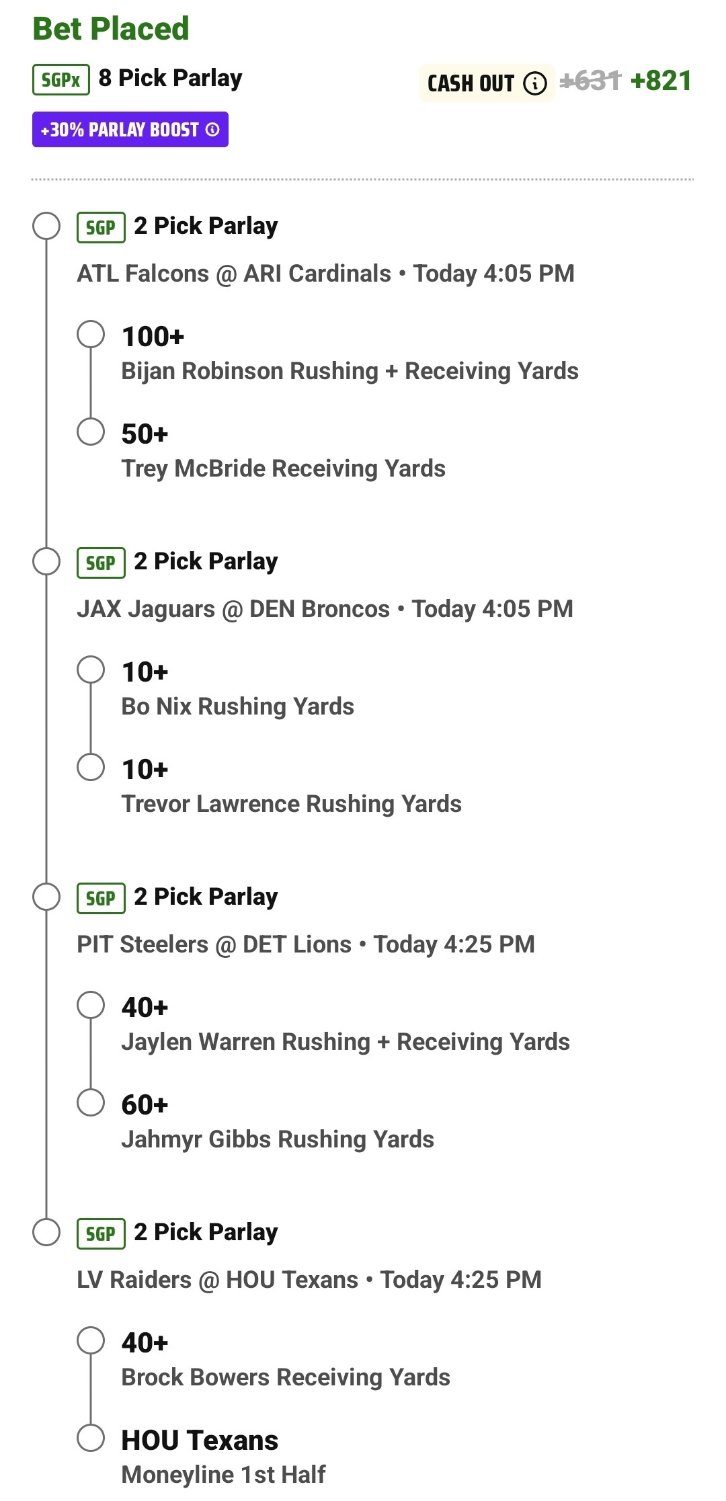
Task: Expand the ATL Falcons parlay group circle
Action: tap(46, 226)
